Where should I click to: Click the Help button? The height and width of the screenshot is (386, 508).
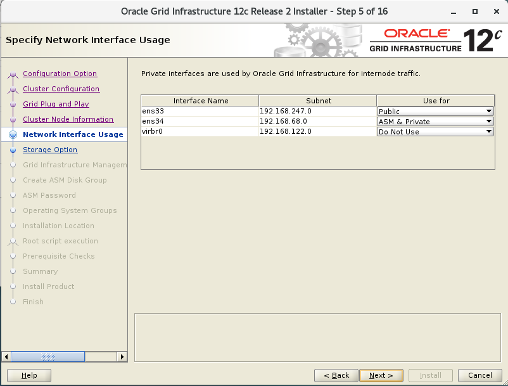tap(29, 375)
